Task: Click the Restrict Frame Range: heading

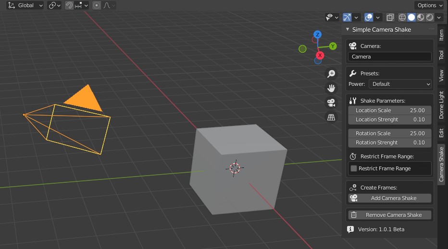Action: pyautogui.click(x=387, y=156)
